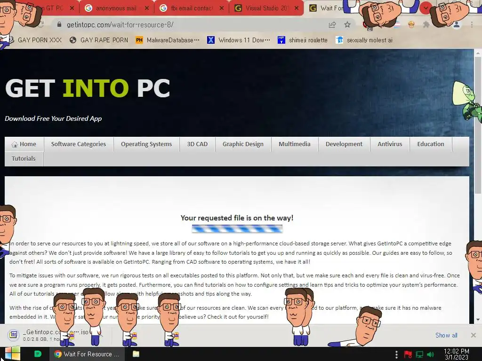Open the Graphic Design nav item
482x361 pixels.
pos(243,144)
